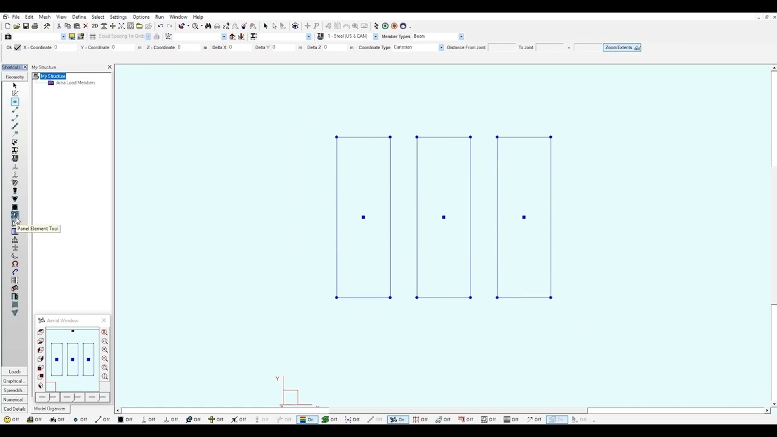Click the zoom in magnifier in Aerial Window

(x=104, y=350)
